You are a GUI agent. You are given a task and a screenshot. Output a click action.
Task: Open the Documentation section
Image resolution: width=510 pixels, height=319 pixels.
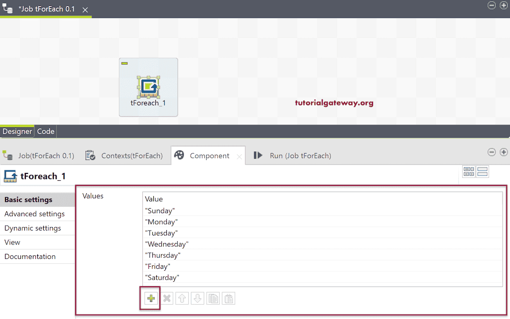pos(30,256)
